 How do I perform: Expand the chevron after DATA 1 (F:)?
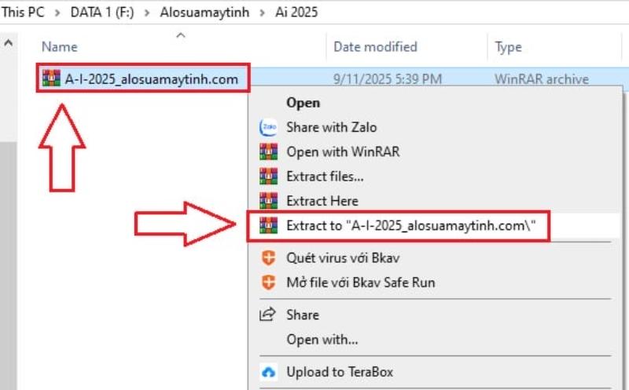147,13
